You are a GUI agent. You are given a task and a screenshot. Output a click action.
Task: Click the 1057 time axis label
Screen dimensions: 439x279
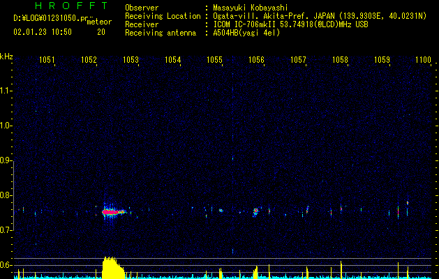coord(298,59)
